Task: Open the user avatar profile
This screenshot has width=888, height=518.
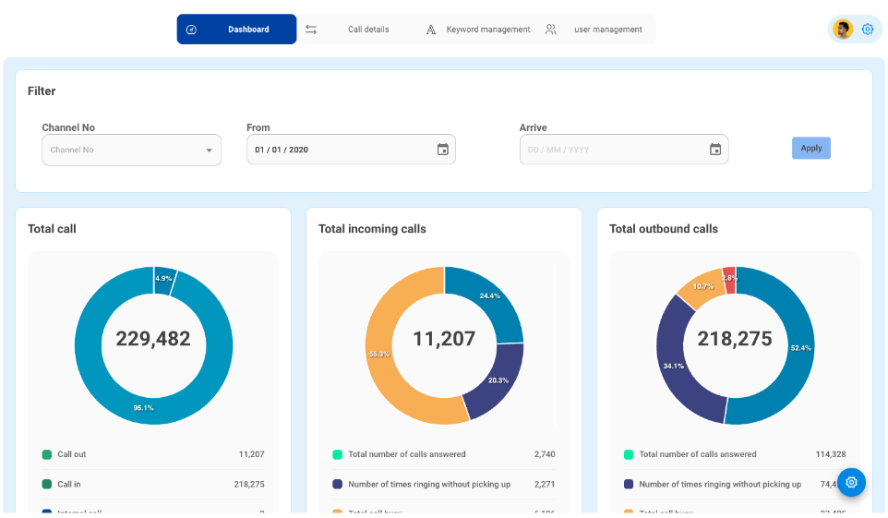Action: click(x=843, y=30)
